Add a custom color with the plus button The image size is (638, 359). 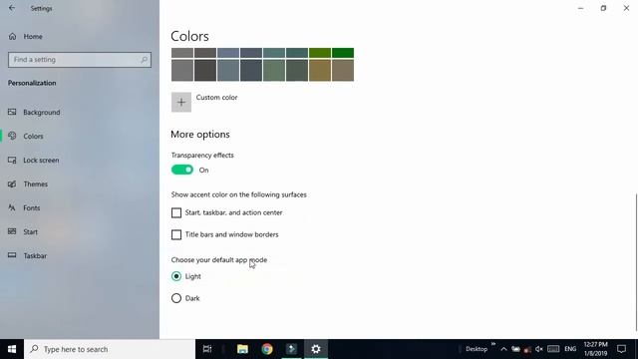[x=181, y=102]
